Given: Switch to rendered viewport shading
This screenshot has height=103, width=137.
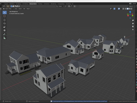Looking at the screenshot, I should click(132, 9).
